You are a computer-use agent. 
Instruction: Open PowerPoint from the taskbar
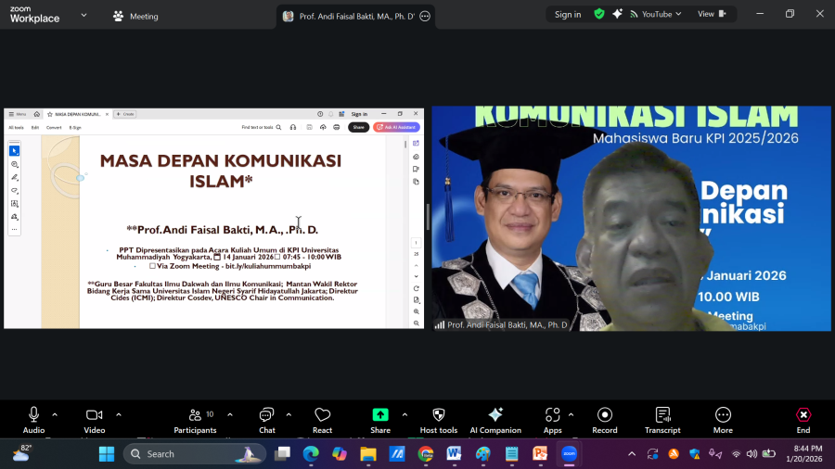coord(540,454)
